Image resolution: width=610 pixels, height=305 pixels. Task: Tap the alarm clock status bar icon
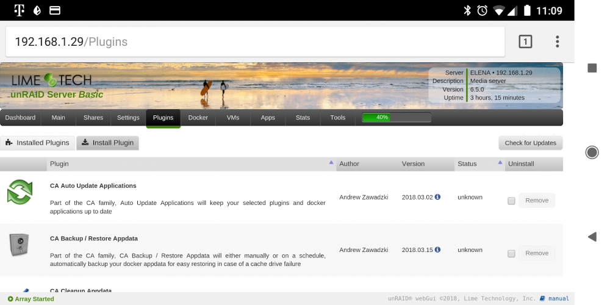click(x=483, y=10)
